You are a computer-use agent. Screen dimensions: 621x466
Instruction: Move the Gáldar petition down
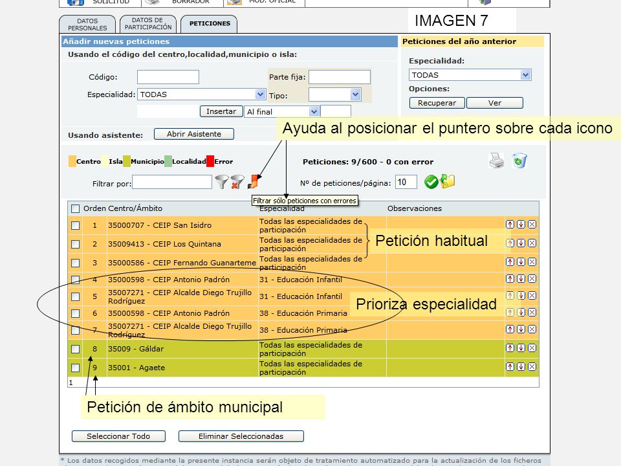(x=521, y=348)
